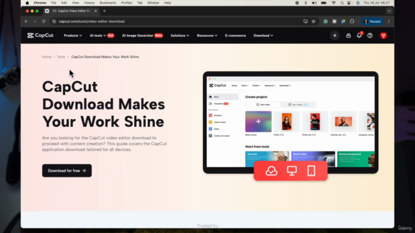Open the extensions puzzle icon
This screenshot has width=415, height=233.
tap(352, 21)
